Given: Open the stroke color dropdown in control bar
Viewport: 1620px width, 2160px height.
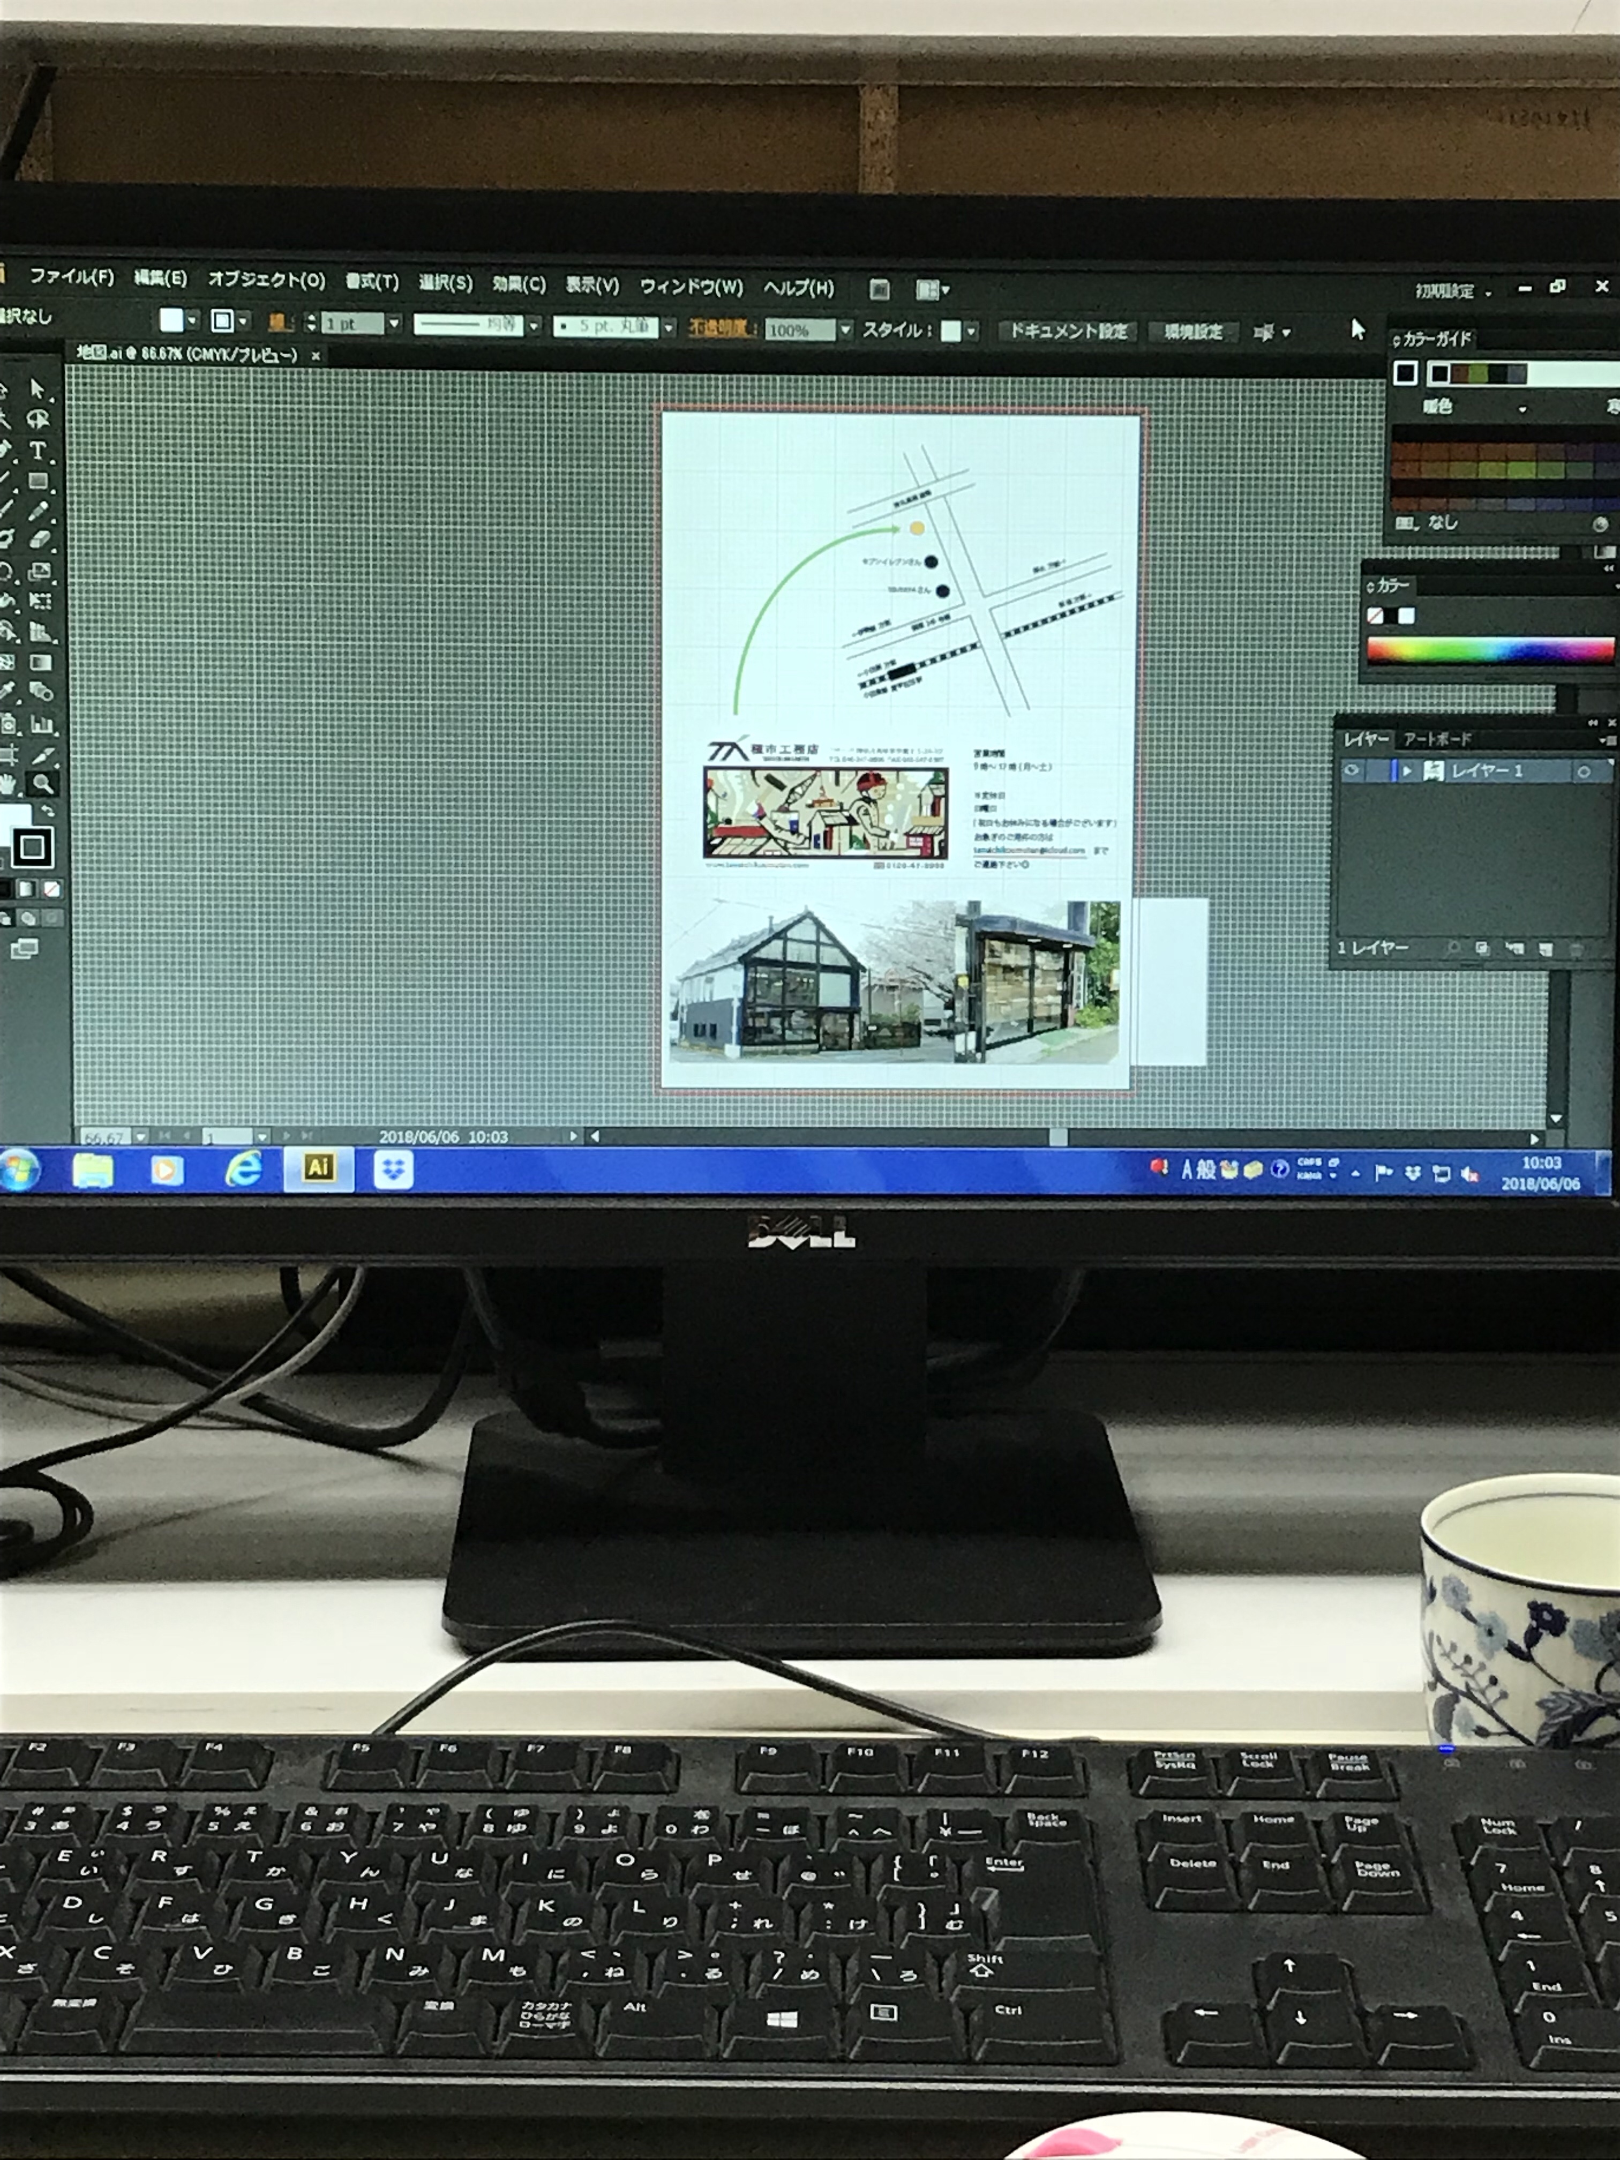Looking at the screenshot, I should pyautogui.click(x=243, y=320).
